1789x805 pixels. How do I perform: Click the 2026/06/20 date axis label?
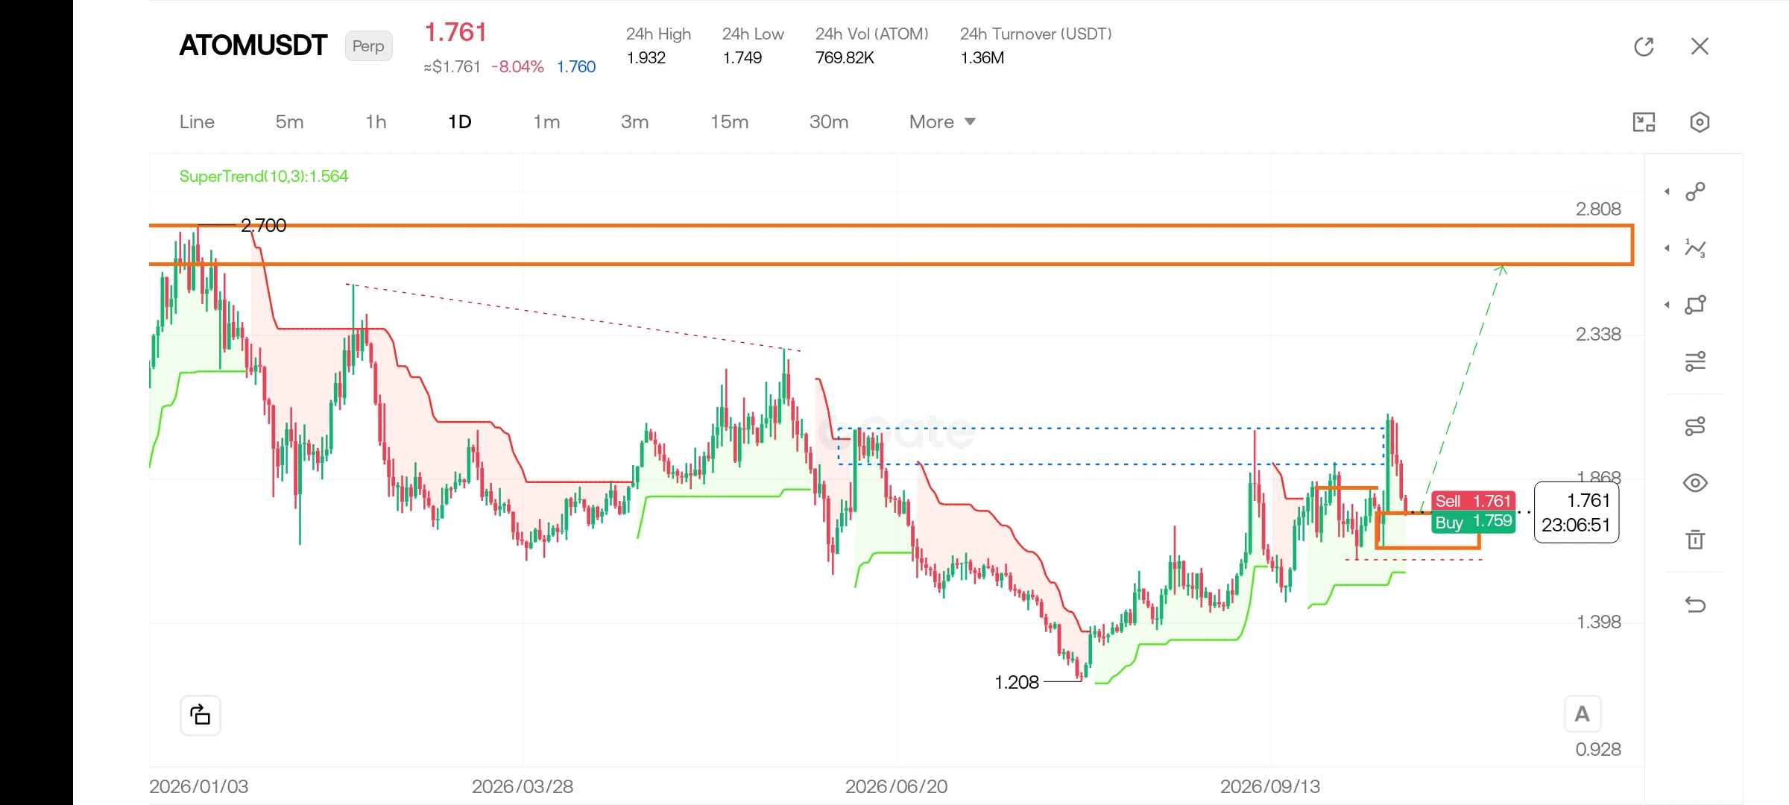click(x=896, y=786)
